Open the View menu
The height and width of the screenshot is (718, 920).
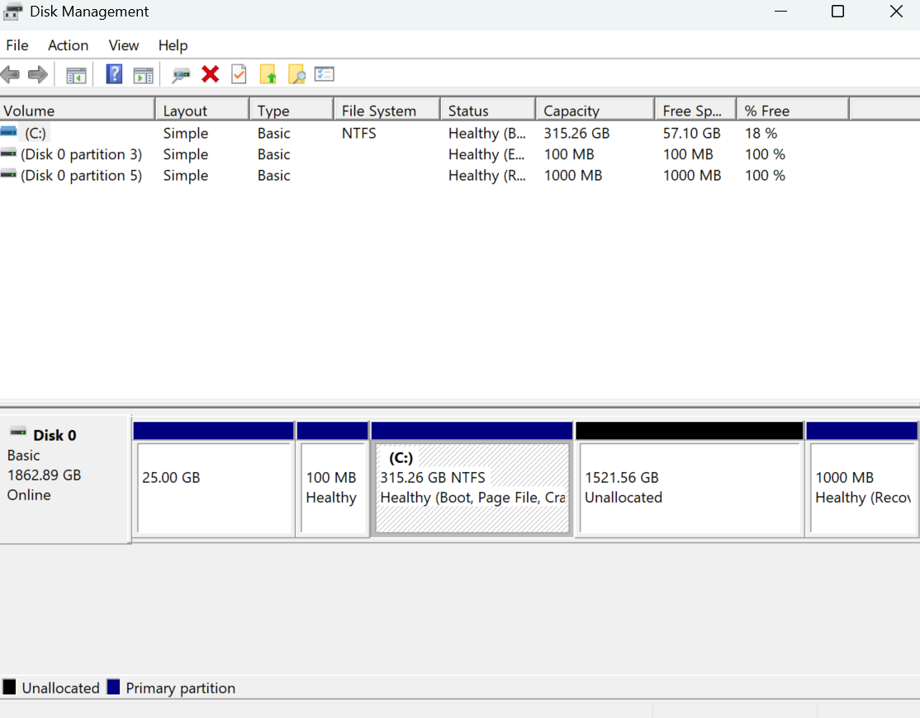coord(123,45)
